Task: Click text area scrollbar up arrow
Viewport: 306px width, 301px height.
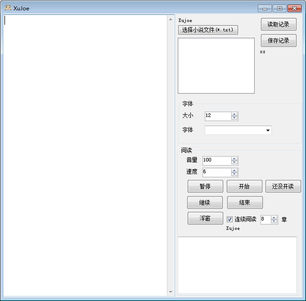Action: (170, 19)
